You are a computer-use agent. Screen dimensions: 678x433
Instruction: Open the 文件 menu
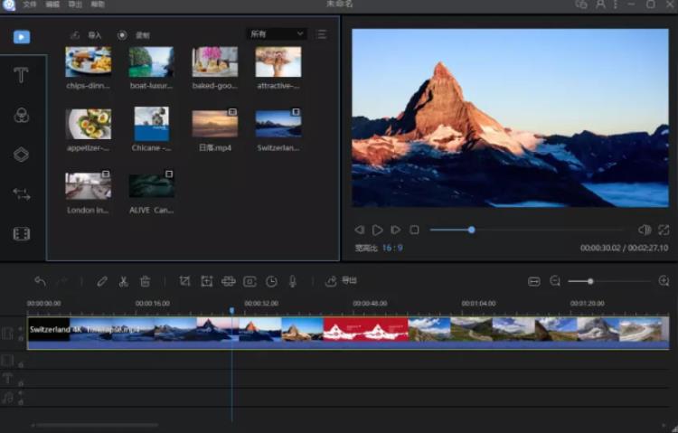click(30, 5)
